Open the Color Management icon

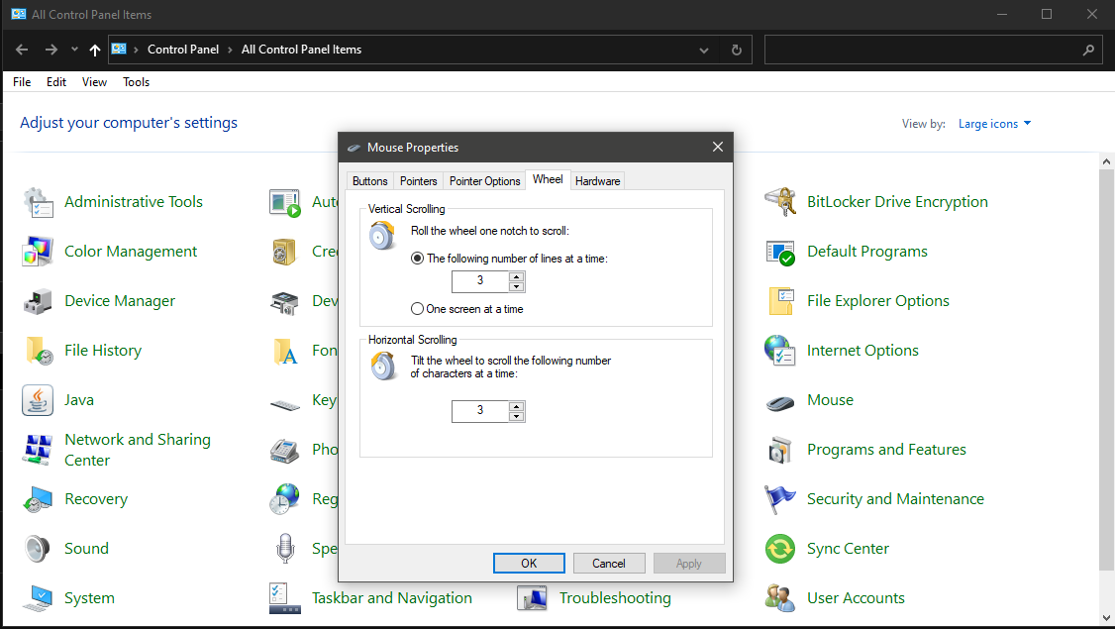(38, 252)
